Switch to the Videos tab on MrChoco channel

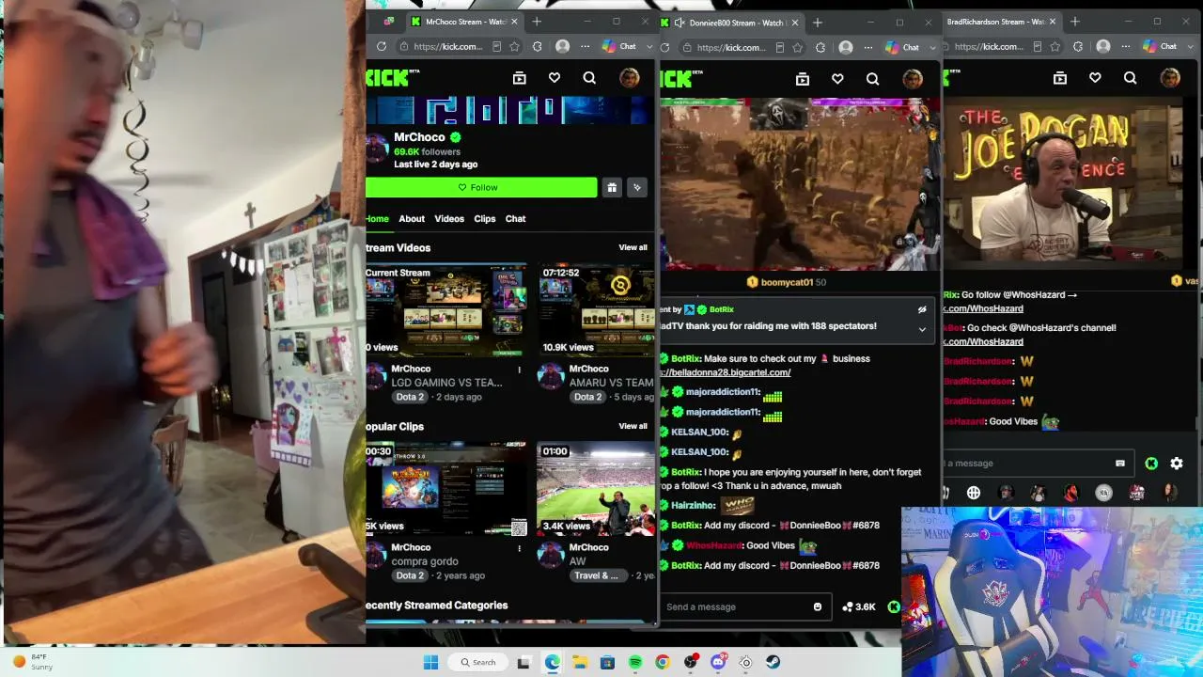click(x=449, y=218)
